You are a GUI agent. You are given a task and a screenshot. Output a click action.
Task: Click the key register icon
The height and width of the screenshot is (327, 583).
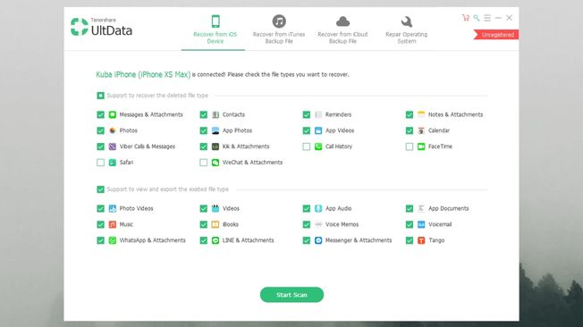click(477, 18)
